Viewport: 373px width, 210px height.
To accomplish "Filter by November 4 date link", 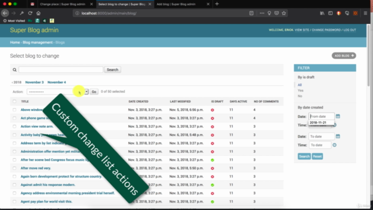I will pos(57,82).
